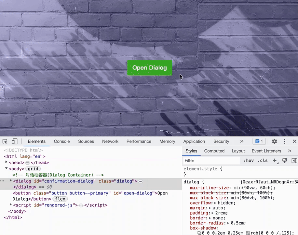Toggle the grid badge on body
This screenshot has width=298, height=235.
(33, 169)
